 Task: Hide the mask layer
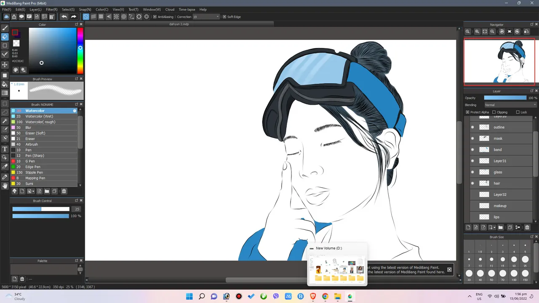click(x=472, y=138)
